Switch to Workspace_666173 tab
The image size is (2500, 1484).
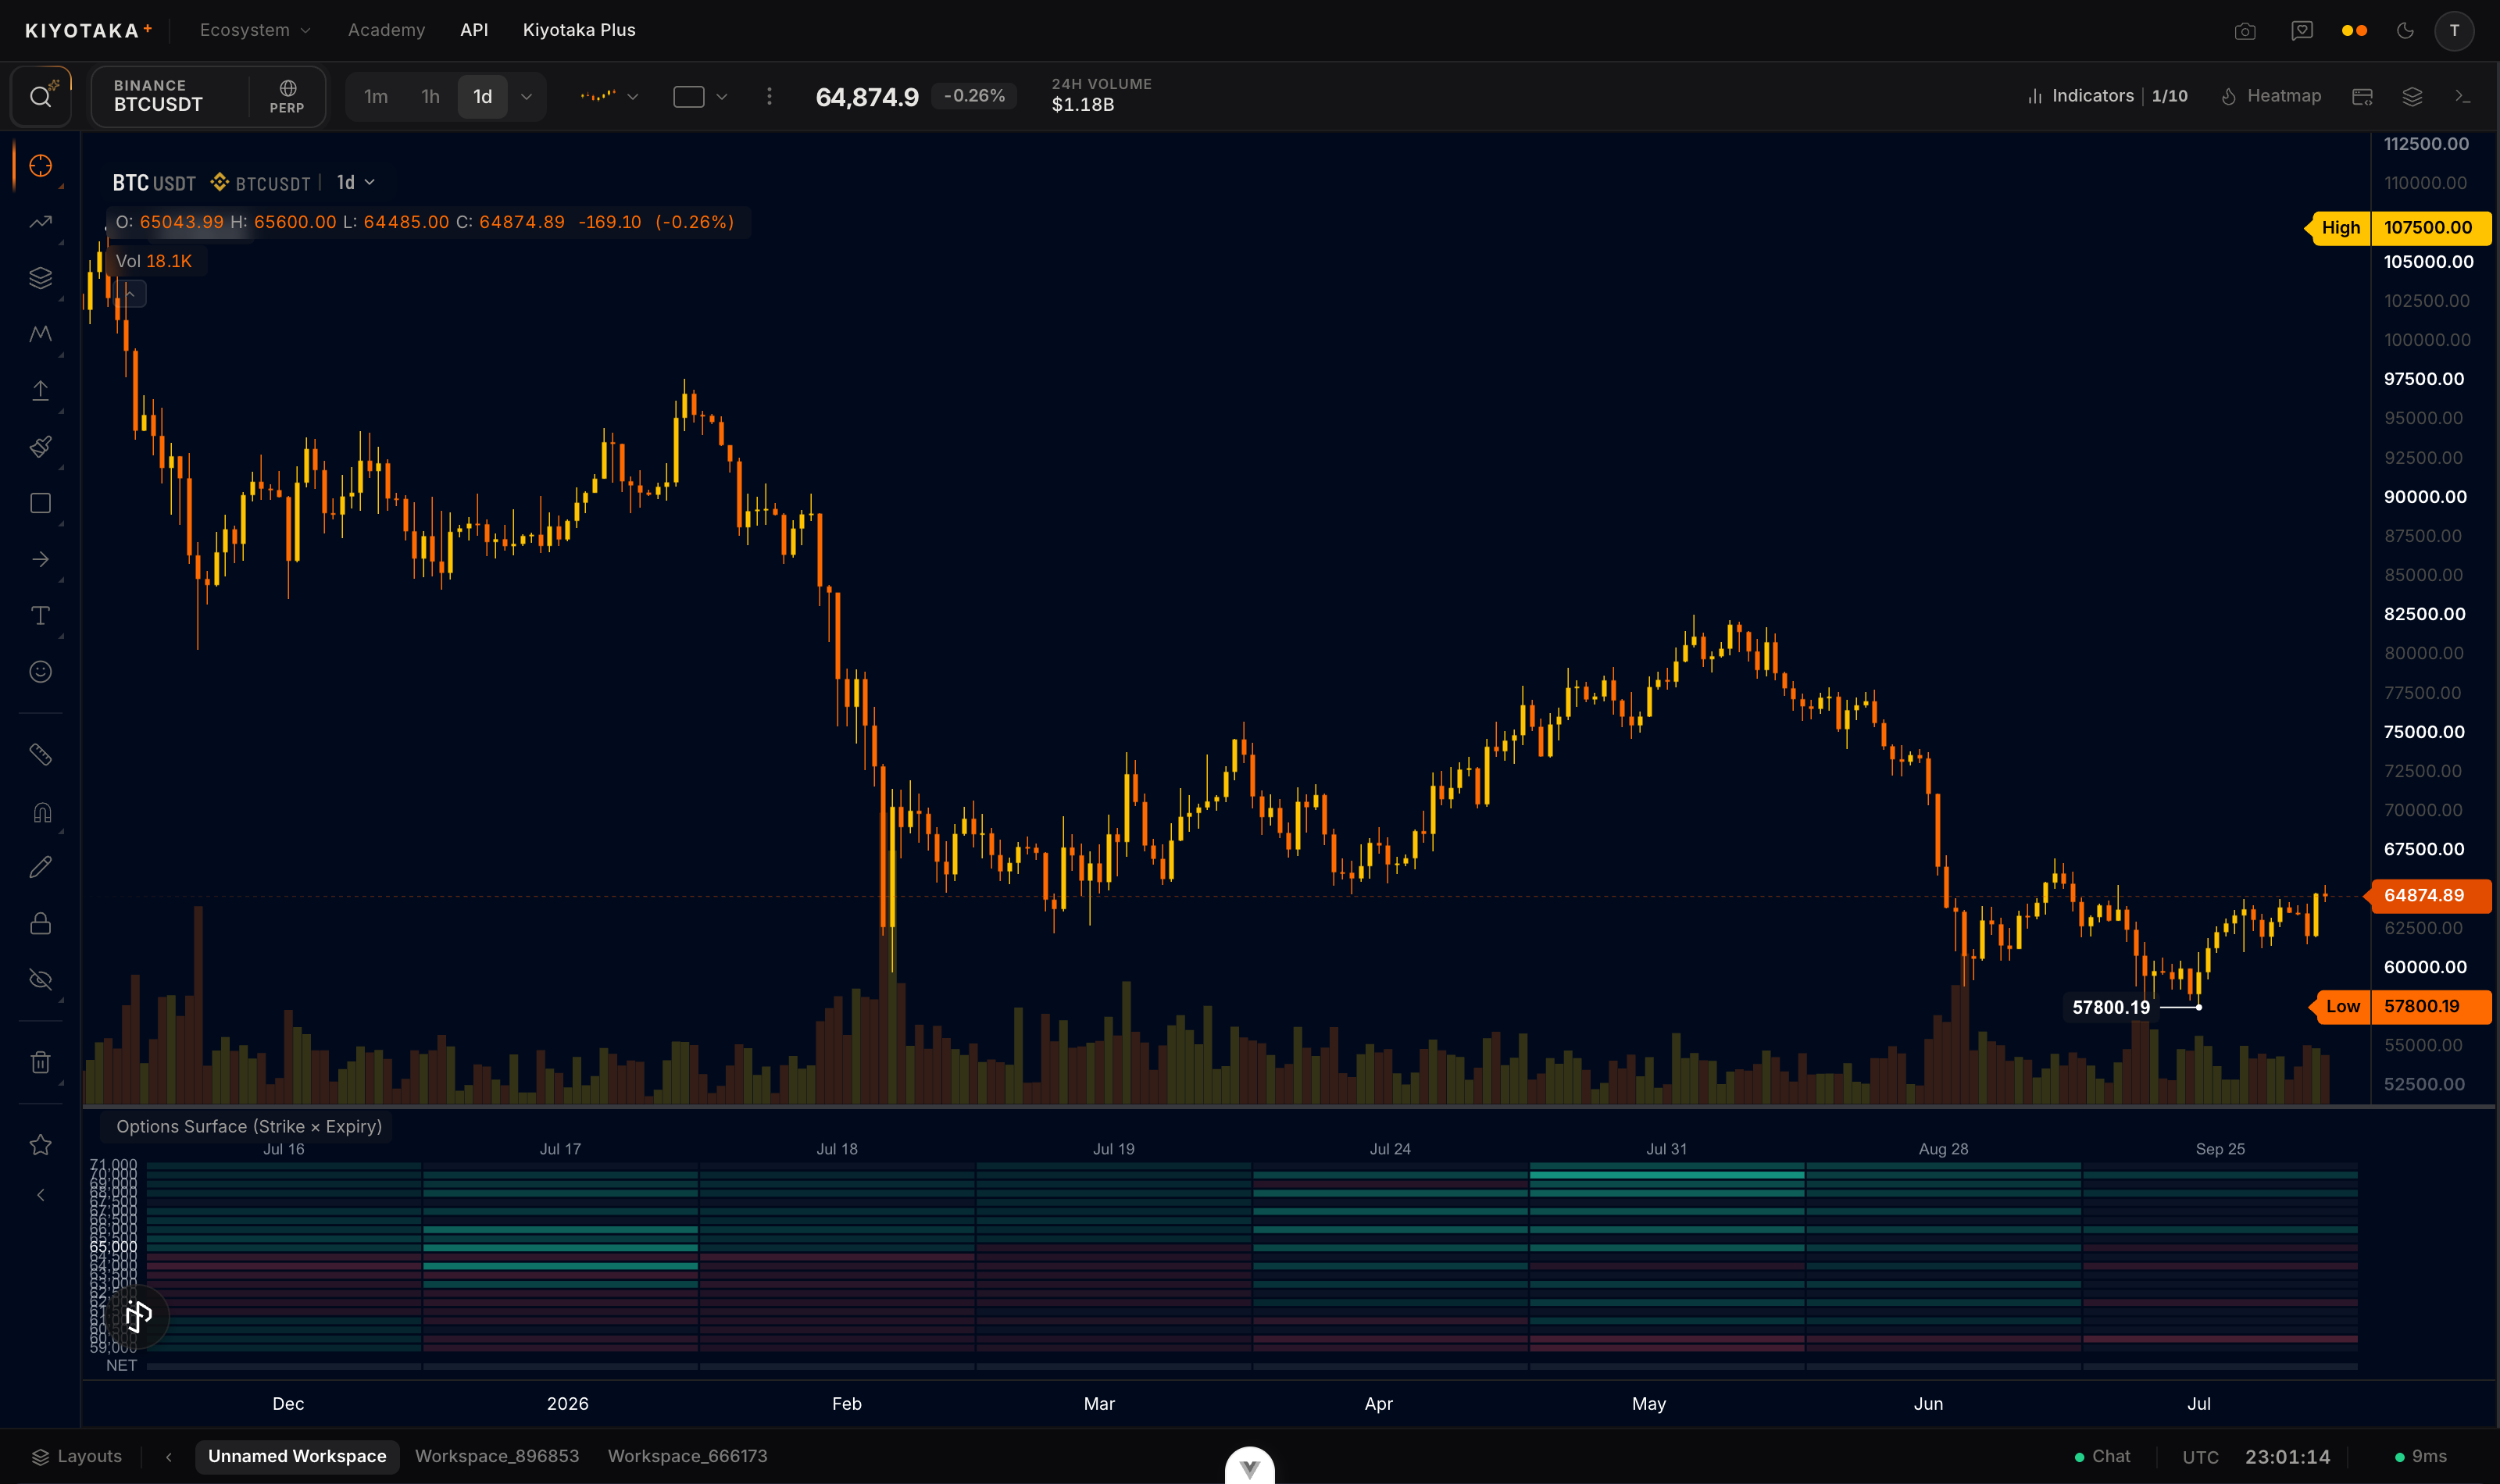tap(688, 1457)
